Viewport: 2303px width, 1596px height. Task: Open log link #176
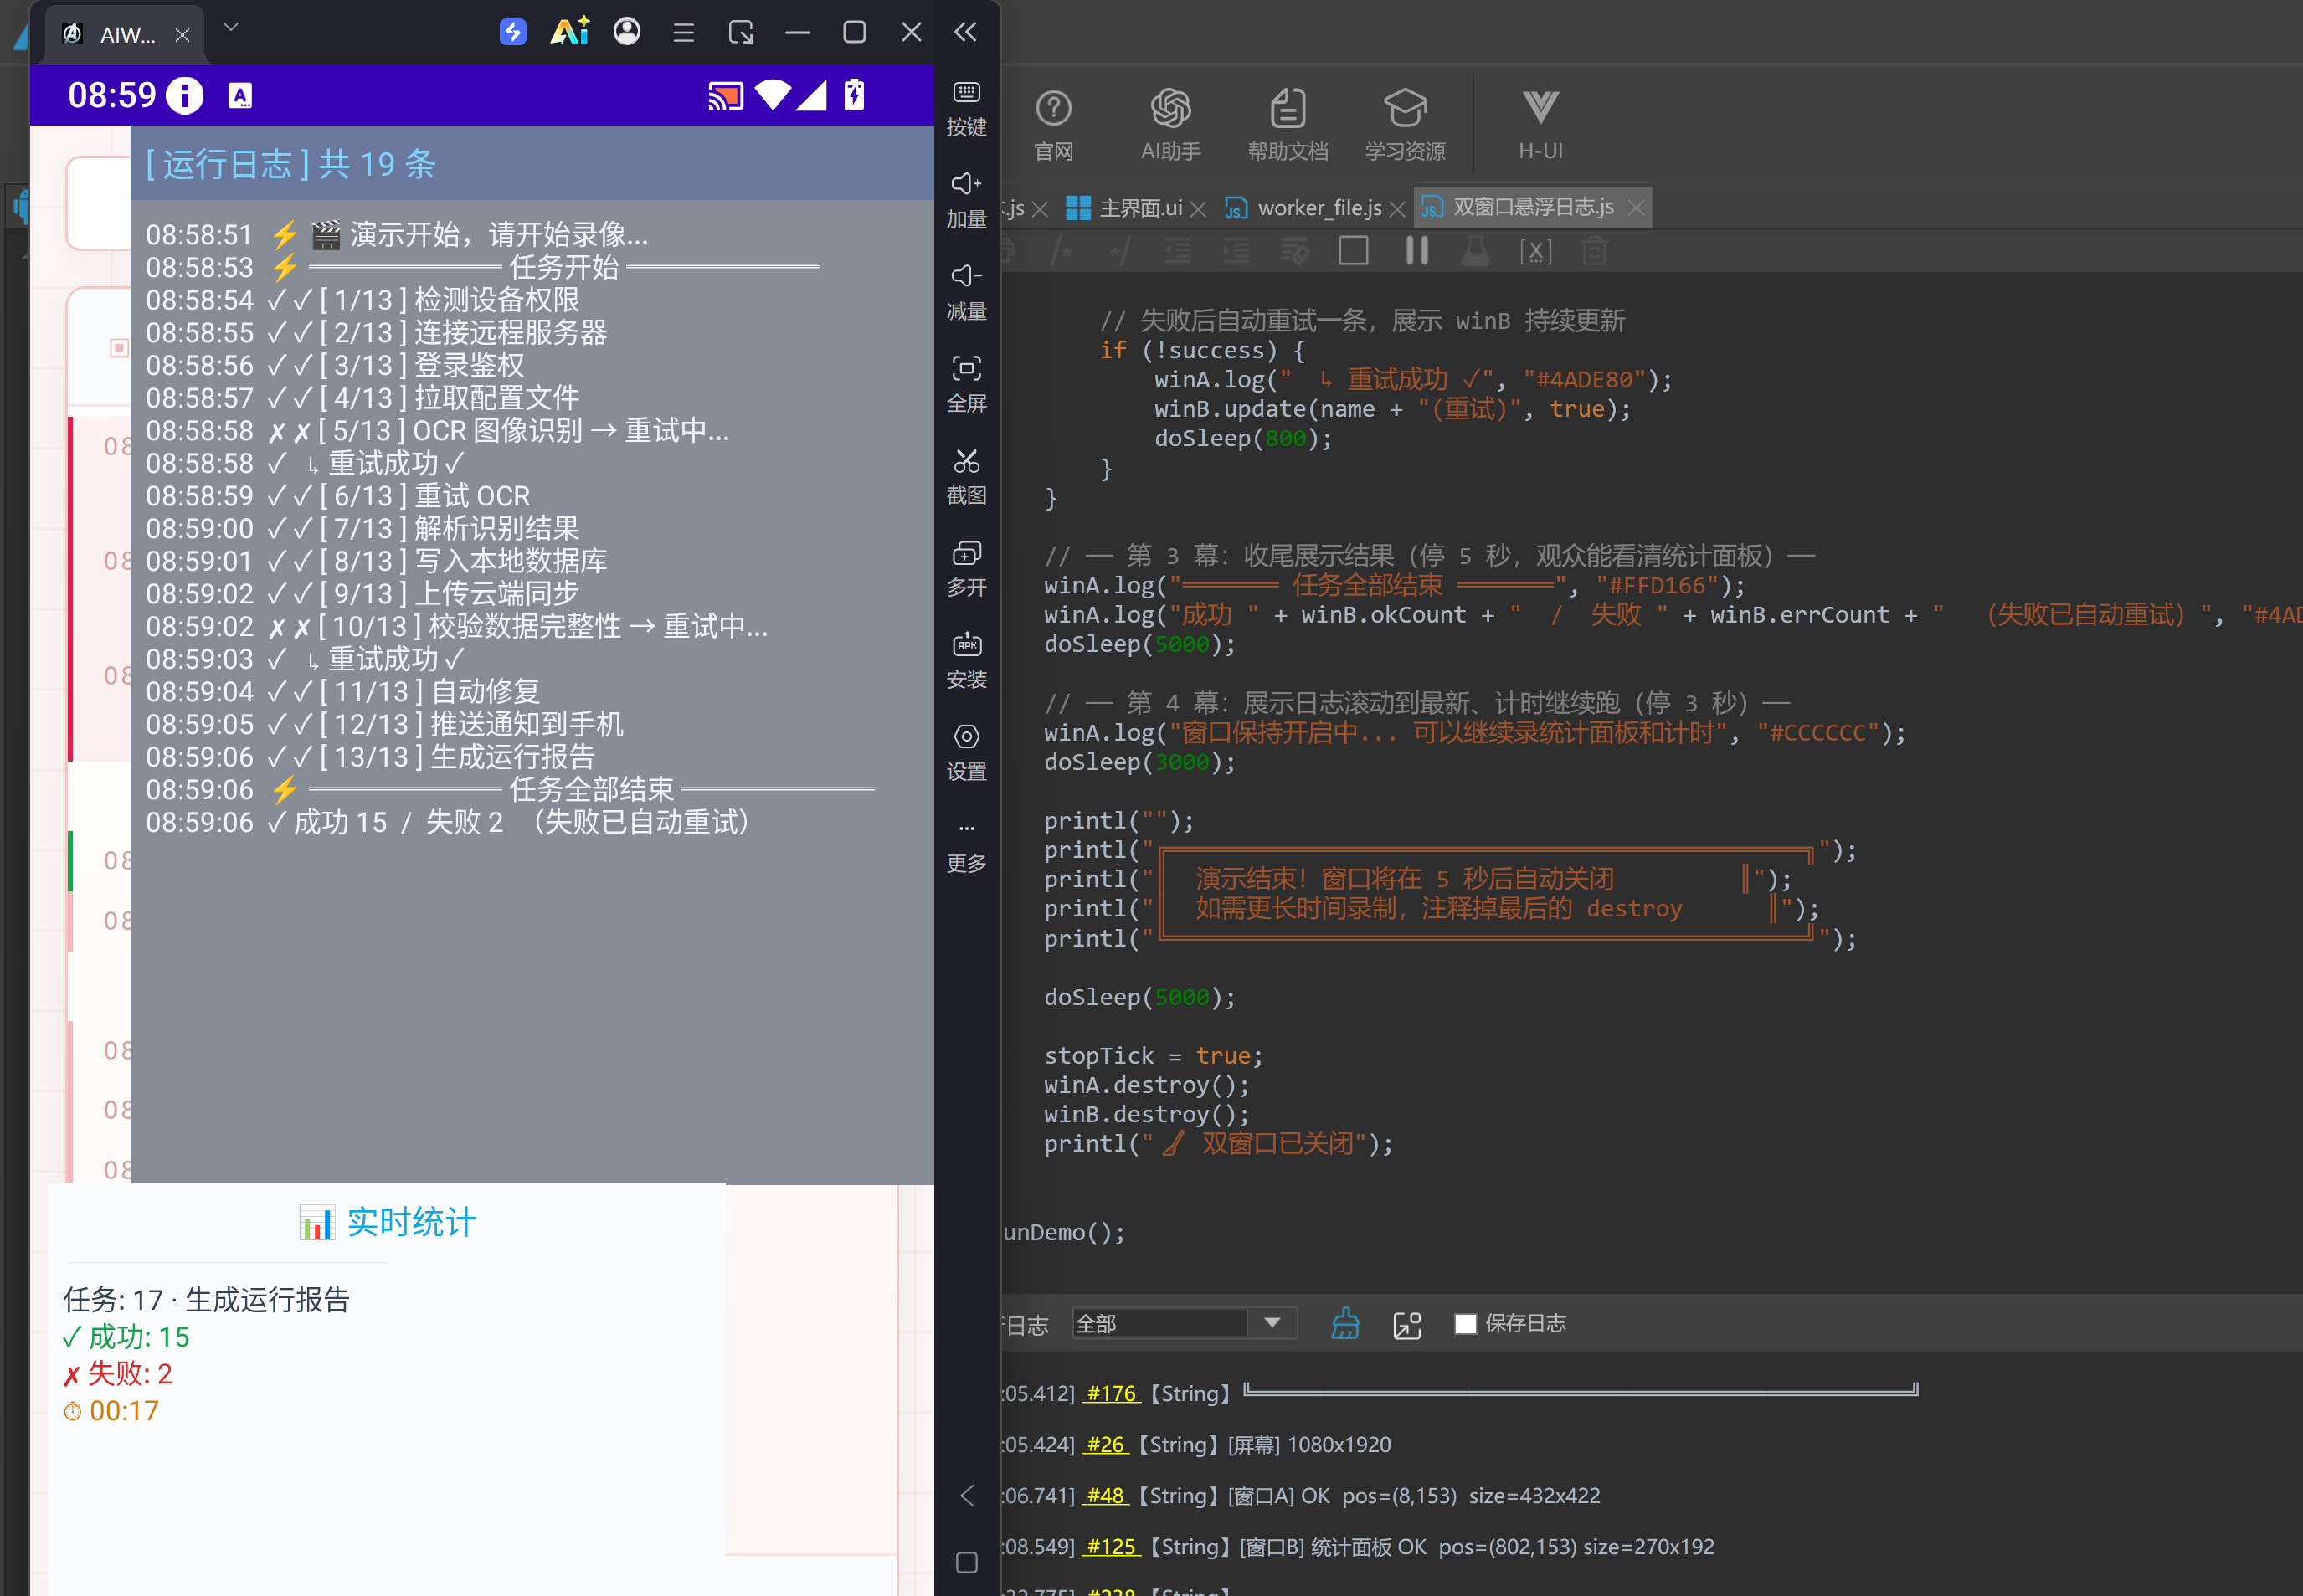[1112, 1393]
